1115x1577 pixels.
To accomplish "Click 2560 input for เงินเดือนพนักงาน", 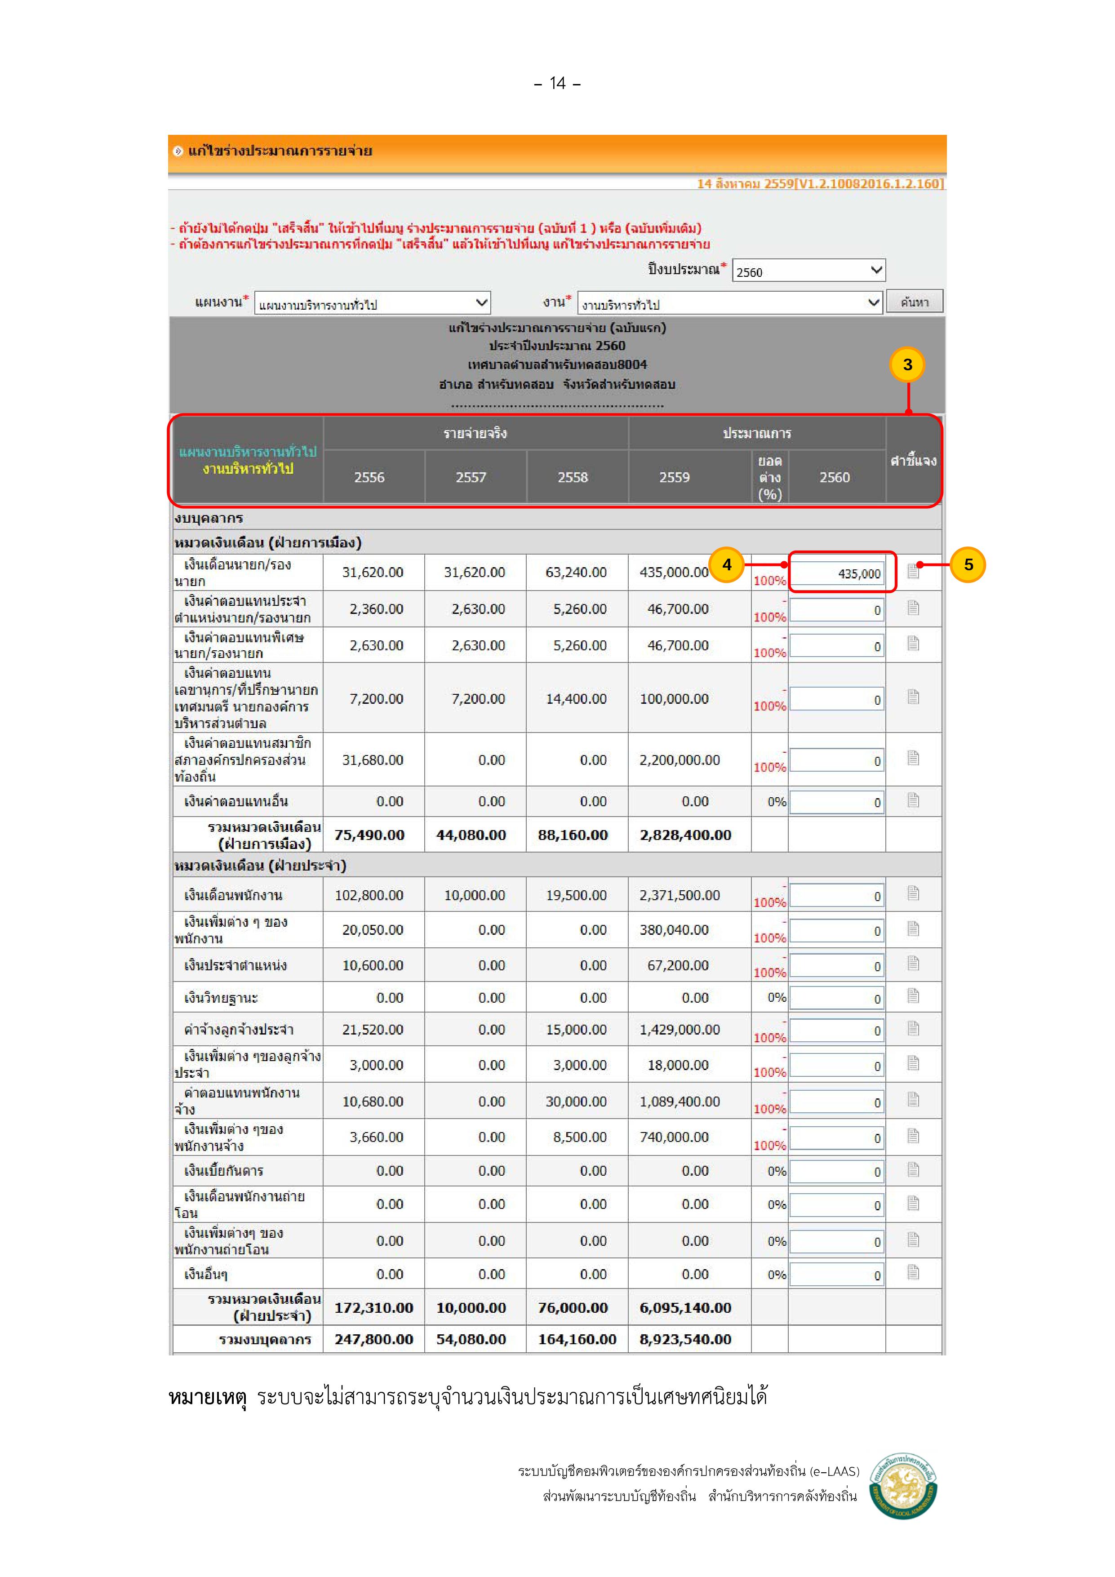I will point(837,896).
